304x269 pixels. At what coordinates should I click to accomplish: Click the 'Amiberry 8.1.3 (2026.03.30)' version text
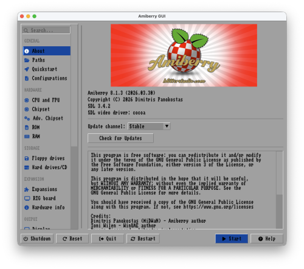[x=122, y=93]
